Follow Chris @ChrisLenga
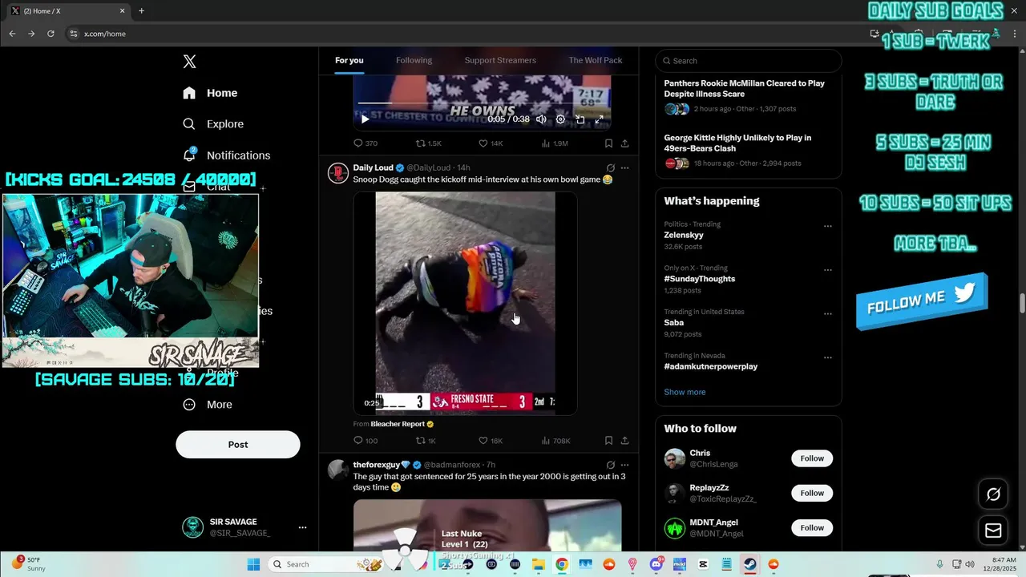 (x=812, y=458)
